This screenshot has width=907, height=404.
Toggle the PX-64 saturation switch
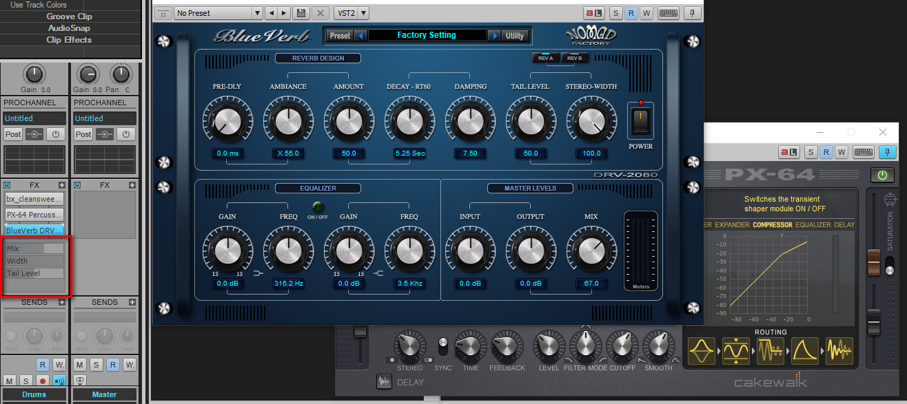tap(890, 265)
